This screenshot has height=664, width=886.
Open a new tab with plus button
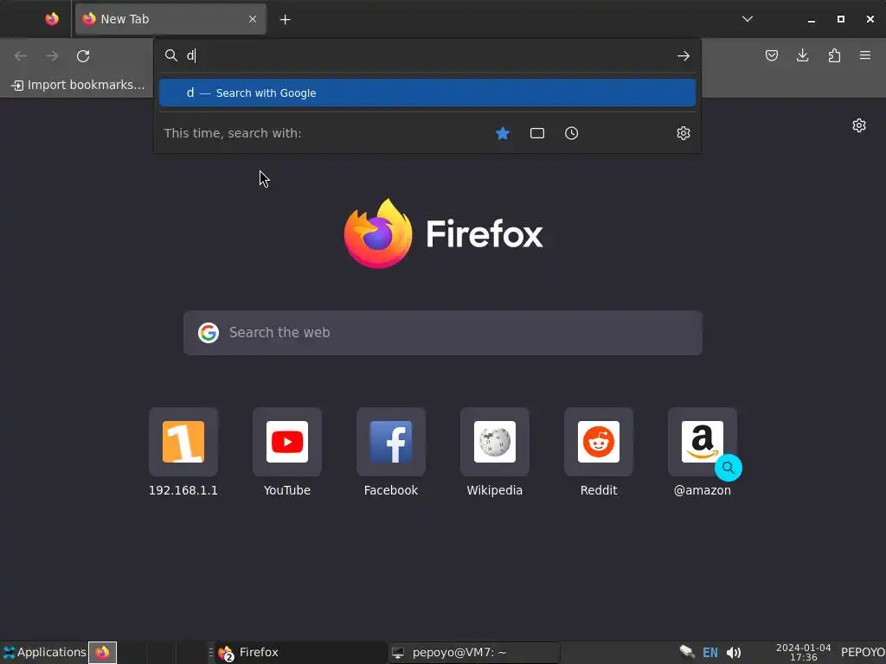pos(285,19)
